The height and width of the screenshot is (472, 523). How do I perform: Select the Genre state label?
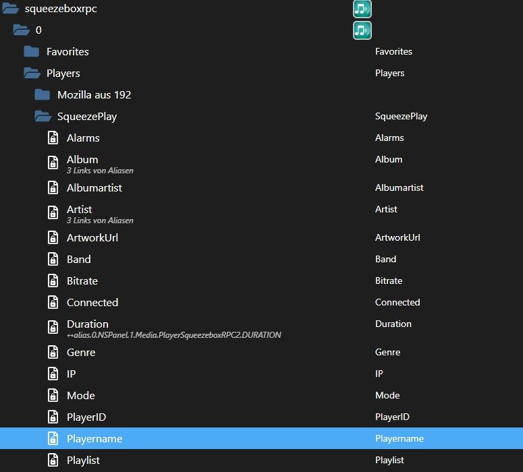point(81,353)
